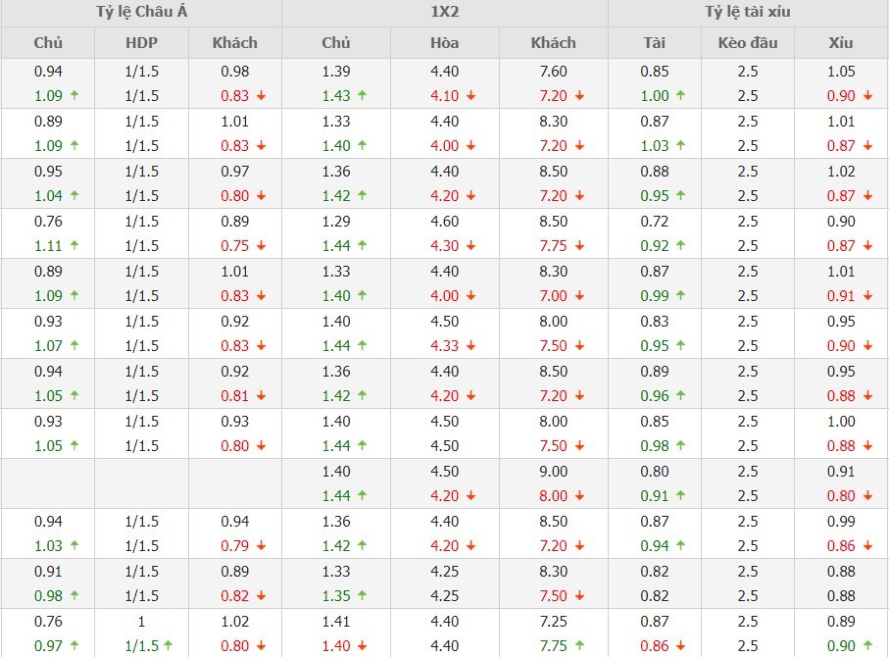Click the red down arrow next to 8.00
Screen dimensions: 889x657
(x=578, y=496)
